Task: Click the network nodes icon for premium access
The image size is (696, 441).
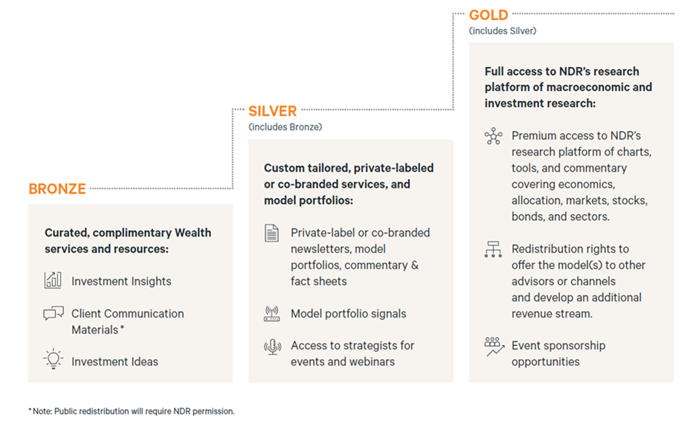Action: (493, 136)
